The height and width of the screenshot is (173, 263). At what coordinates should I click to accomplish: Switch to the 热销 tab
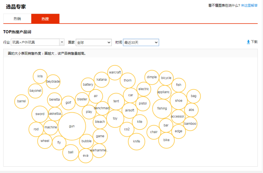click(17, 19)
